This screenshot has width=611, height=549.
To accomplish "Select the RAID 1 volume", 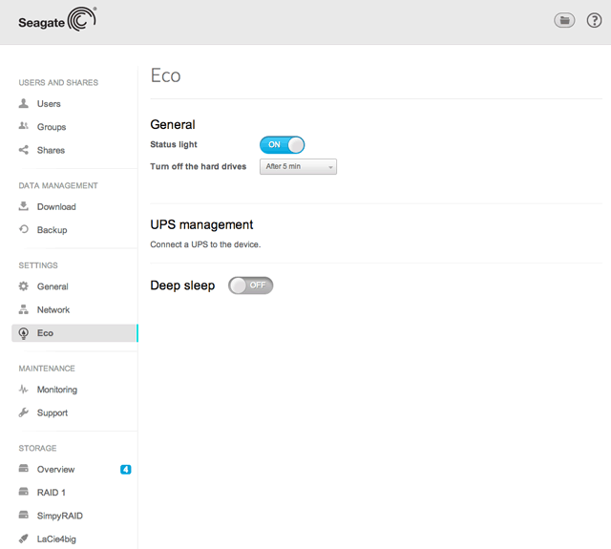I will click(x=53, y=492).
